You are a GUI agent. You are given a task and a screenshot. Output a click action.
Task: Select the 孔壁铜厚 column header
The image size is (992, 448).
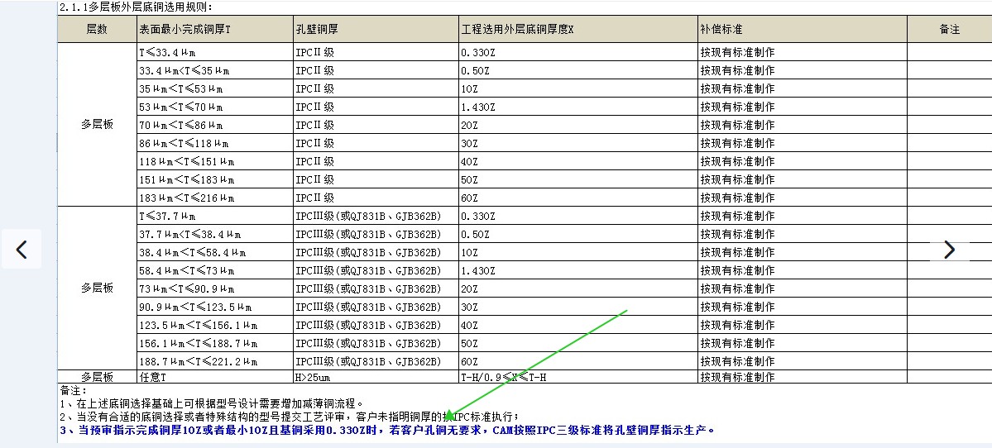coord(376,29)
